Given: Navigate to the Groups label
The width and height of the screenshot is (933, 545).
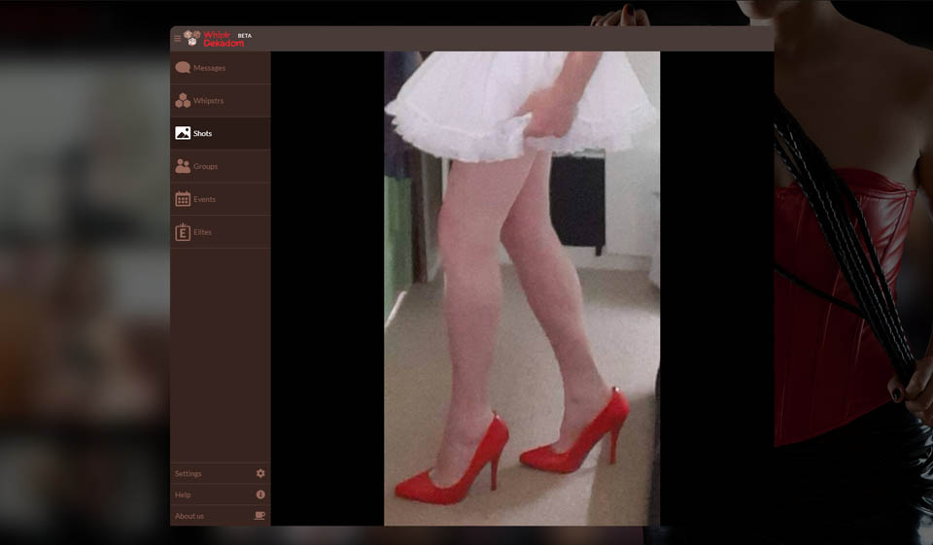Looking at the screenshot, I should [x=205, y=166].
